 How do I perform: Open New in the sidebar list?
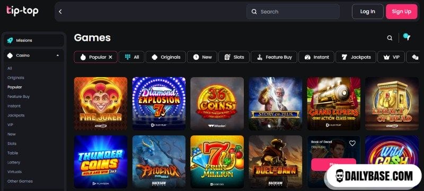click(x=11, y=134)
